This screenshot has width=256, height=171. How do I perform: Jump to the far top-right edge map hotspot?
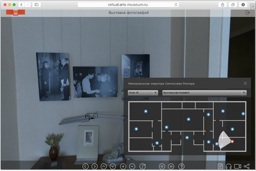pos(243,114)
